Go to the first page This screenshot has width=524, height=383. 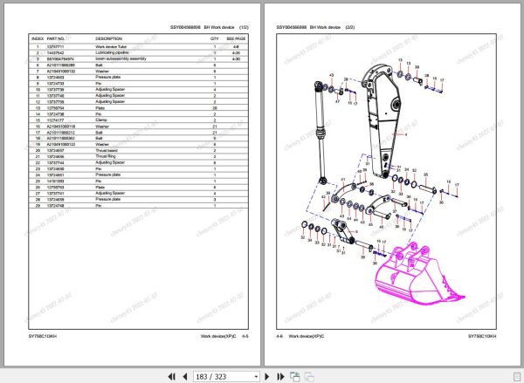(171, 377)
